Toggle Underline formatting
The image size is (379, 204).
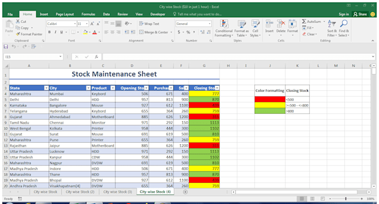pyautogui.click(x=61, y=32)
